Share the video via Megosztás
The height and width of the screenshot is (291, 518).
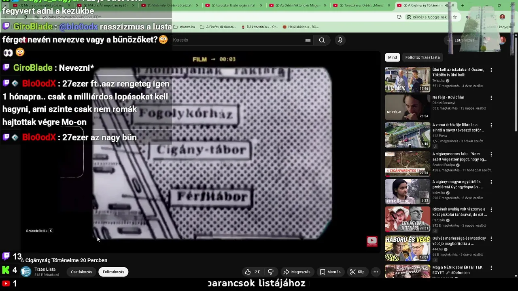point(297,272)
